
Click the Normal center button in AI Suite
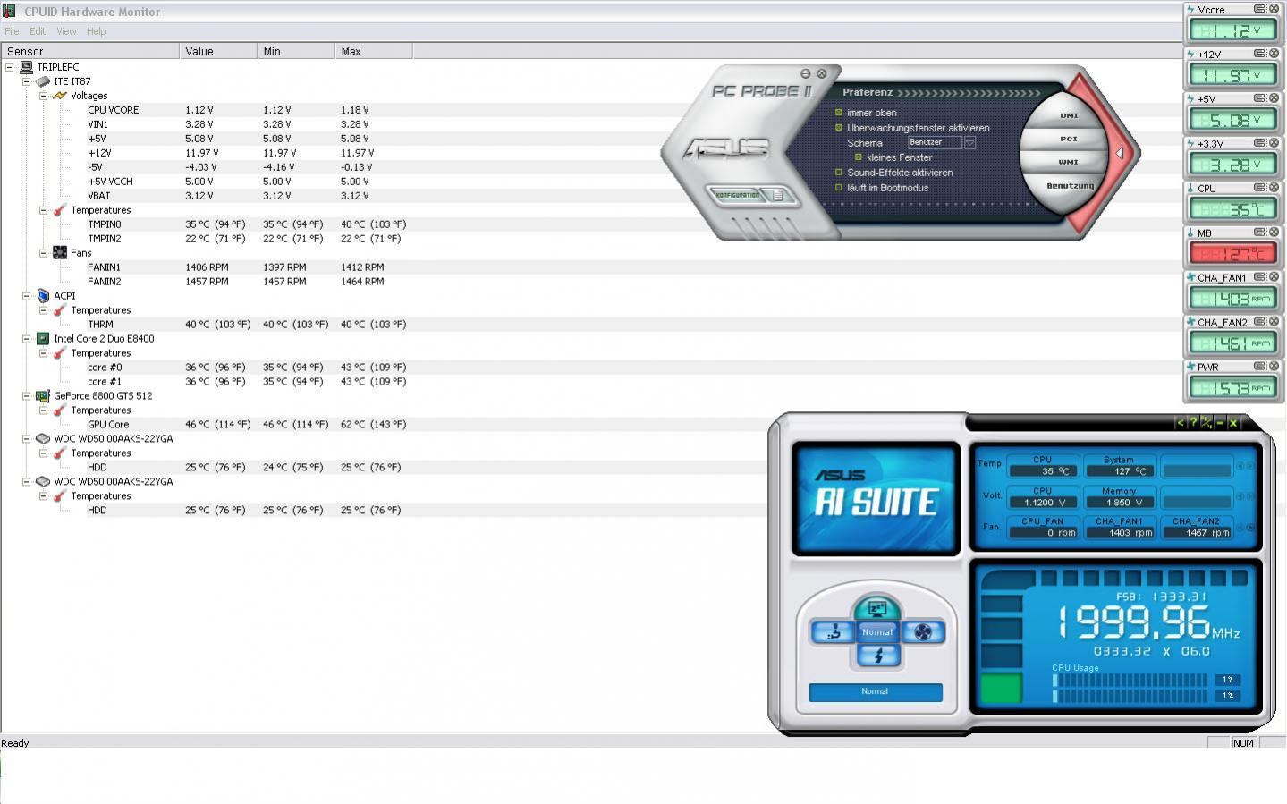876,632
